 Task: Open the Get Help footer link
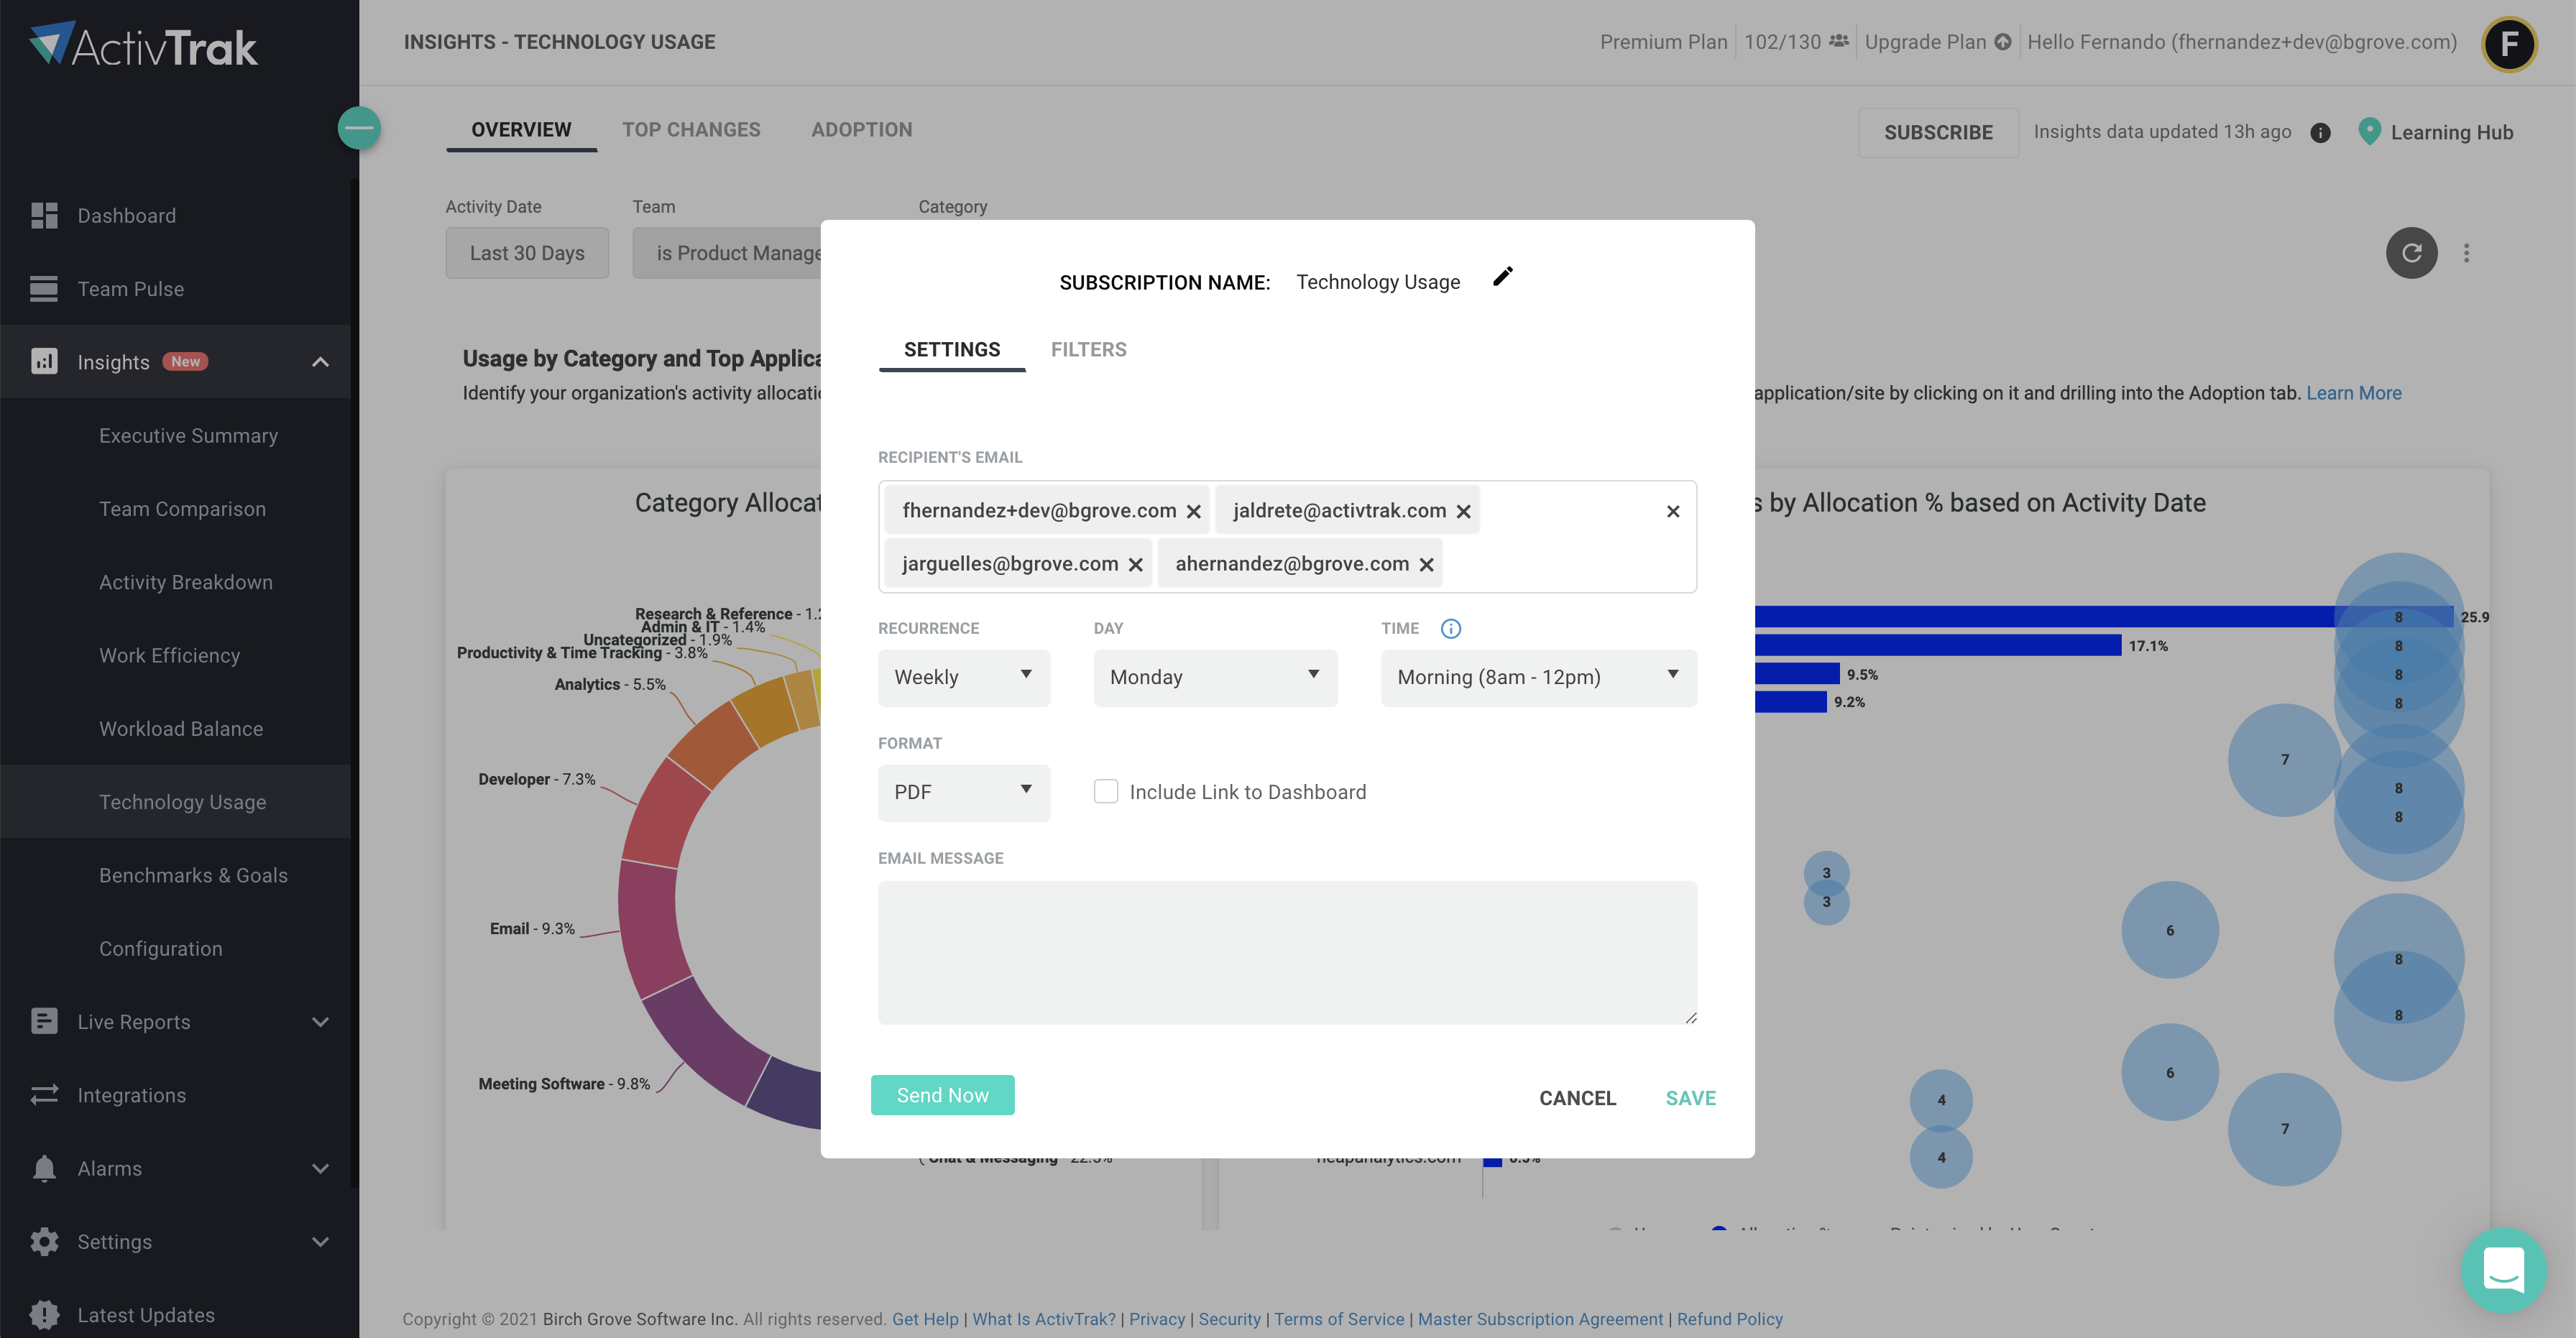click(925, 1319)
